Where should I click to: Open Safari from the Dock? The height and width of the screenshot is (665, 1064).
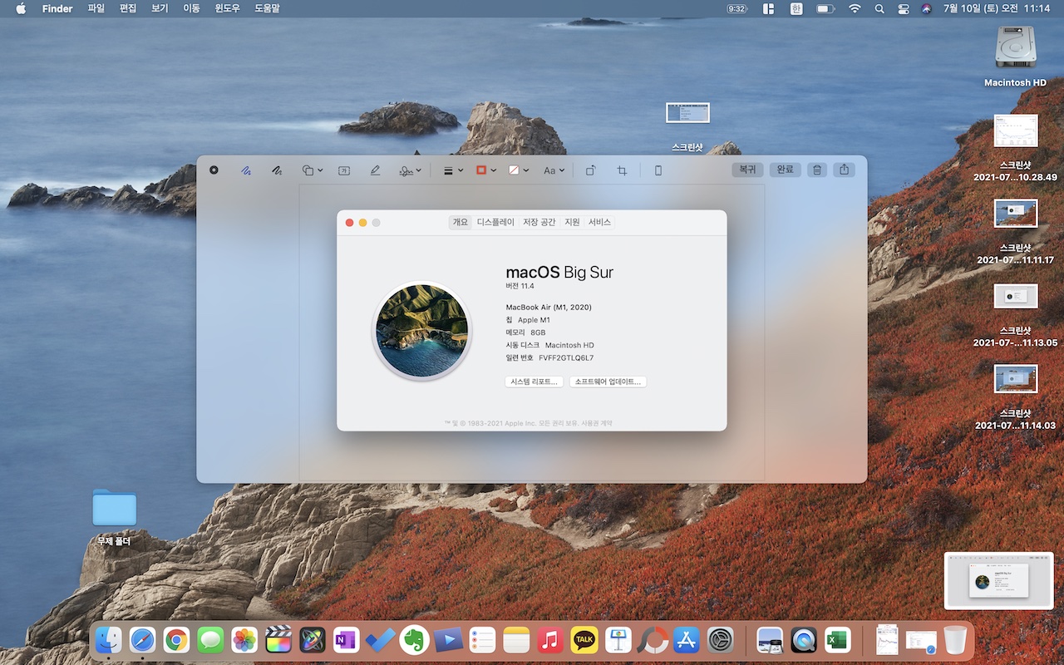click(x=142, y=640)
